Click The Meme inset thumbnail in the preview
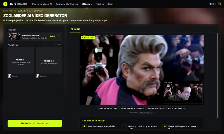Screen dimensions: 224x134 [183, 92]
